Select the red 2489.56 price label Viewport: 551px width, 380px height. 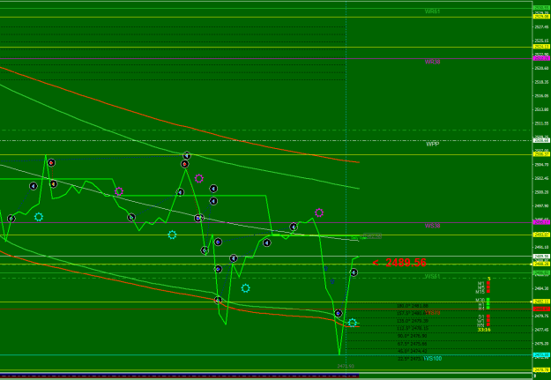click(406, 263)
